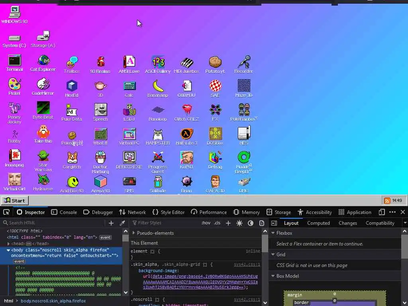Select the ASCII Gallery icon

(158, 65)
